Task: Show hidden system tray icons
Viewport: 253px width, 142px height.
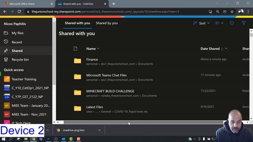Action: [x=194, y=139]
